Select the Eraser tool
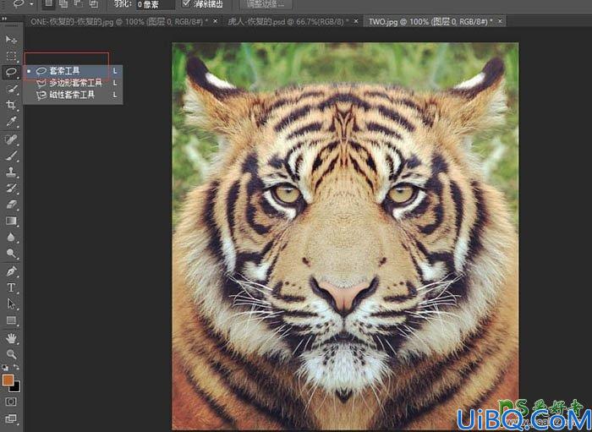The image size is (592, 432). (11, 205)
